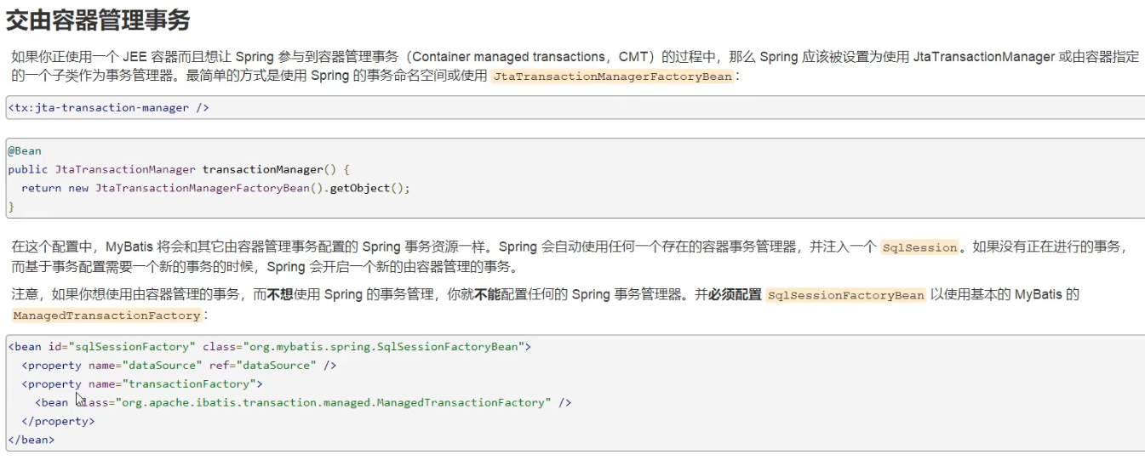Click the org.apache.ibatis ManagedTransactionFactory class value

pyautogui.click(x=334, y=403)
